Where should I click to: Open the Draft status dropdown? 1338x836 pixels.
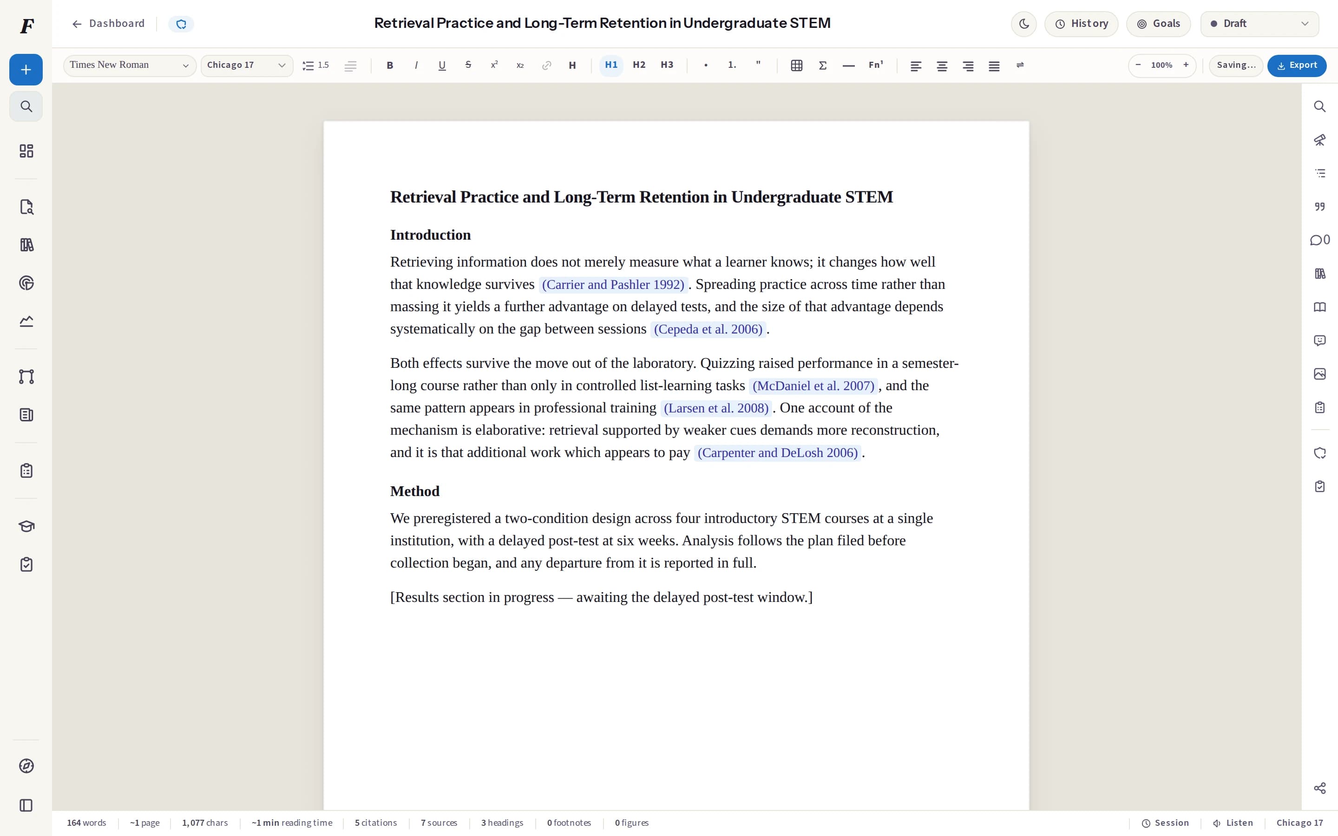tap(1259, 24)
